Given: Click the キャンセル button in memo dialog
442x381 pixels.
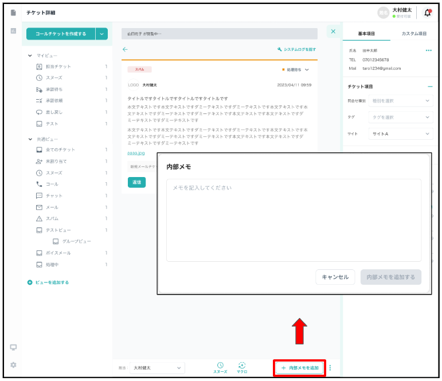Looking at the screenshot, I should 335,277.
